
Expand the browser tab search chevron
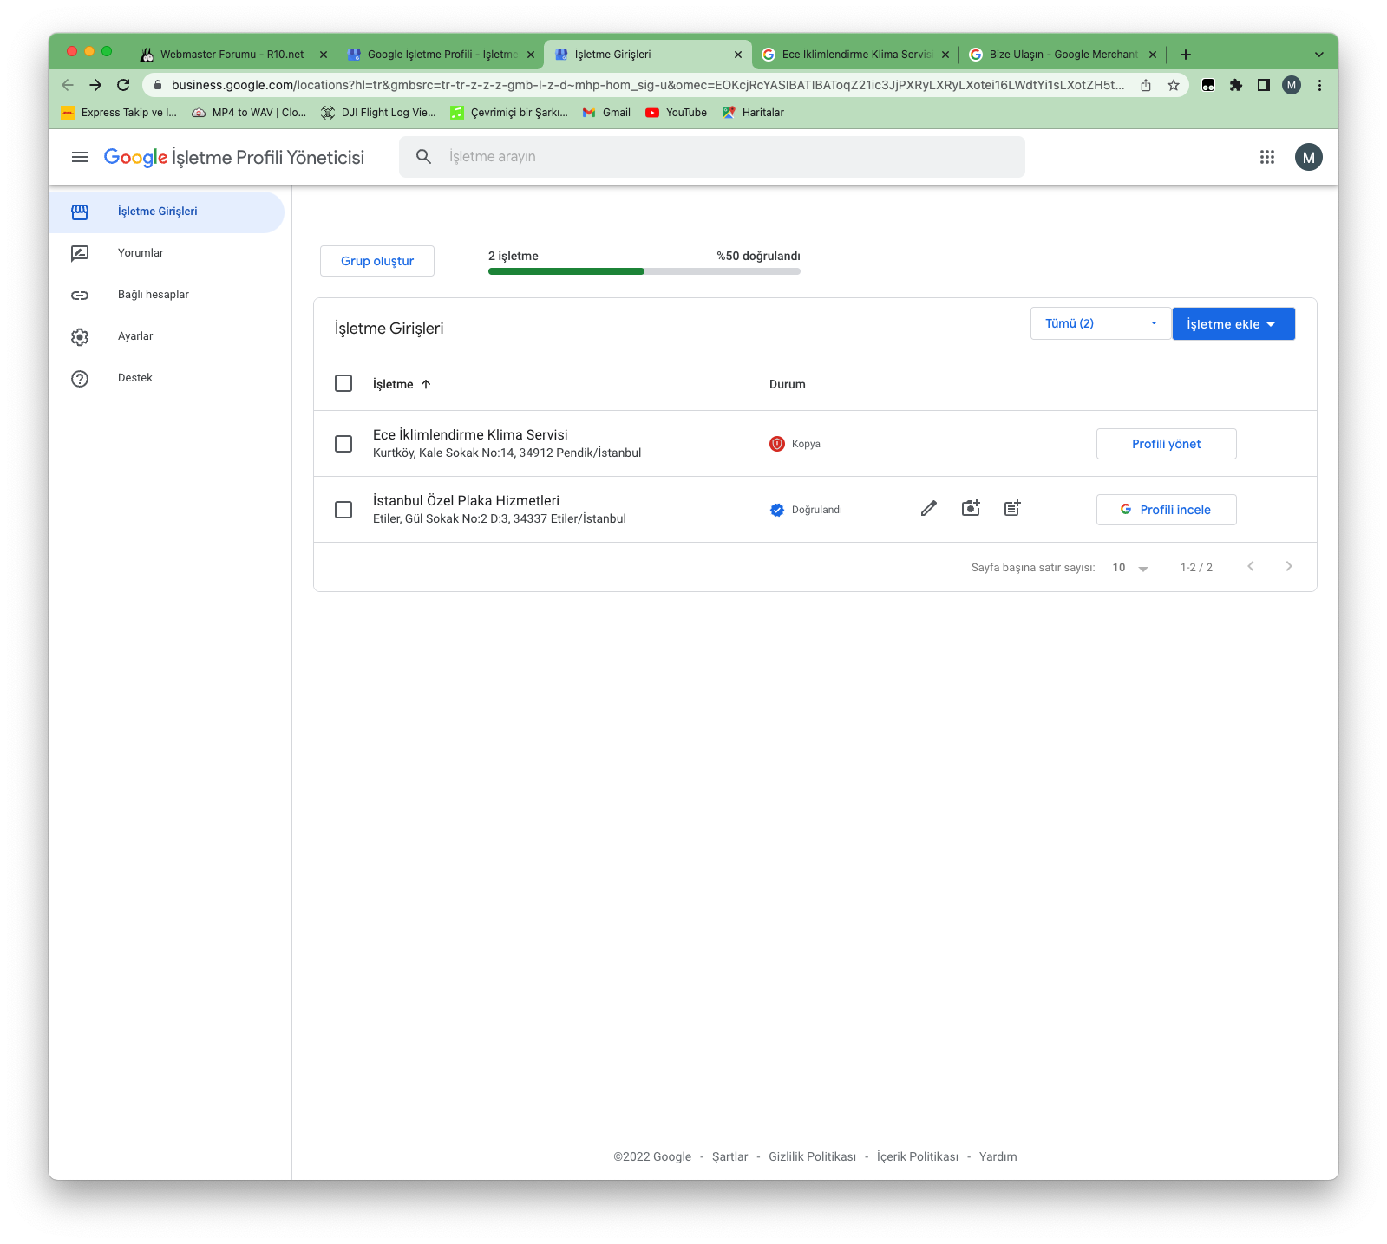coord(1319,55)
